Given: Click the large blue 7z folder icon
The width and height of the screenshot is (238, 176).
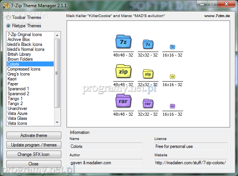Looking at the screenshot, I should (123, 42).
